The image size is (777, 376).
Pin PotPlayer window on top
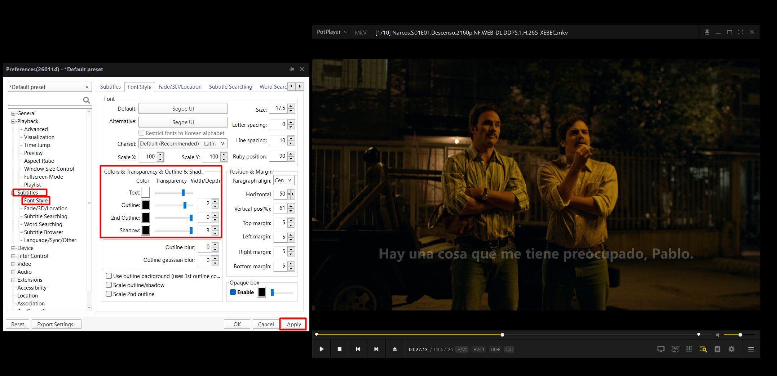[707, 32]
